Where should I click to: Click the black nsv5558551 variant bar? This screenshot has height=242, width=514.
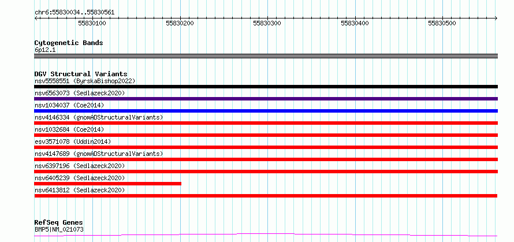pos(266,87)
